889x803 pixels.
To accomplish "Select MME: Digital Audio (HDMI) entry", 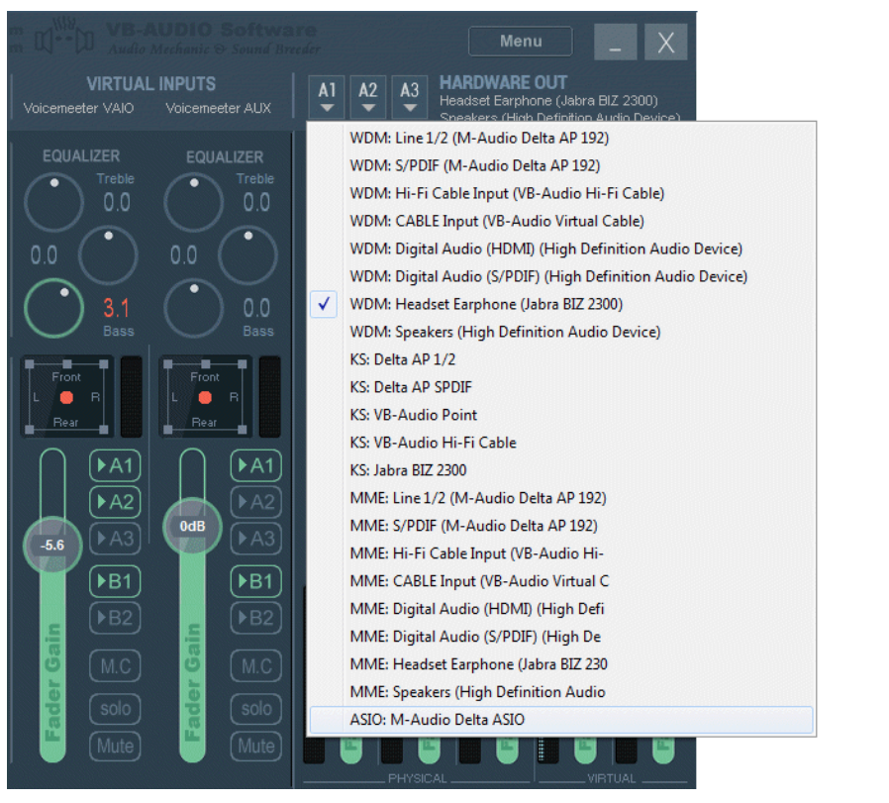I will click(x=561, y=609).
